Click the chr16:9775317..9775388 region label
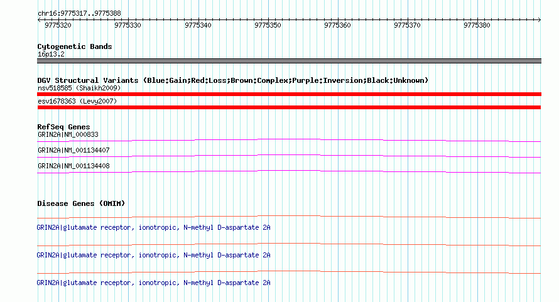 coord(79,14)
